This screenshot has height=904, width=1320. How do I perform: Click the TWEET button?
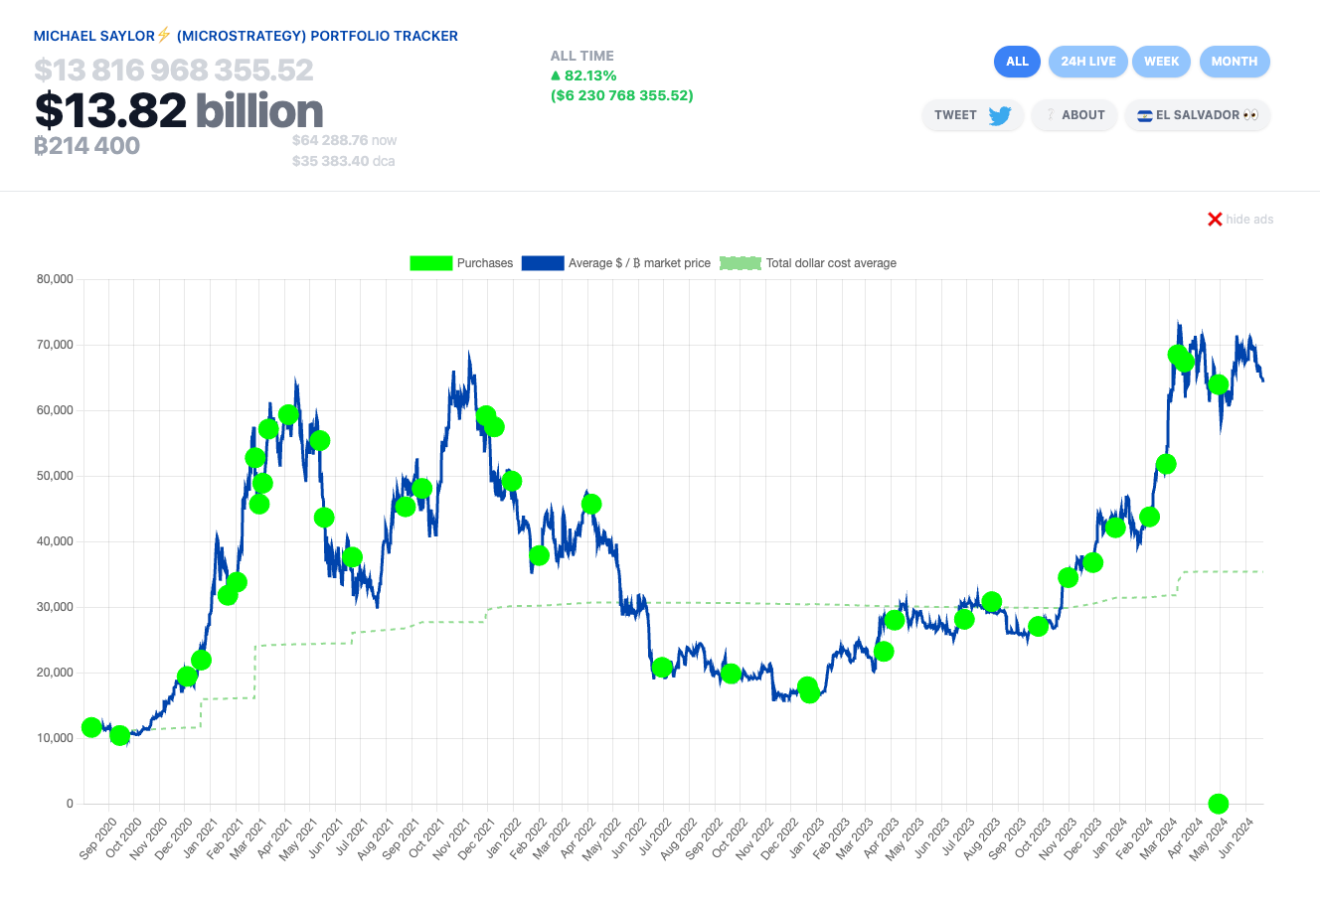[x=972, y=115]
